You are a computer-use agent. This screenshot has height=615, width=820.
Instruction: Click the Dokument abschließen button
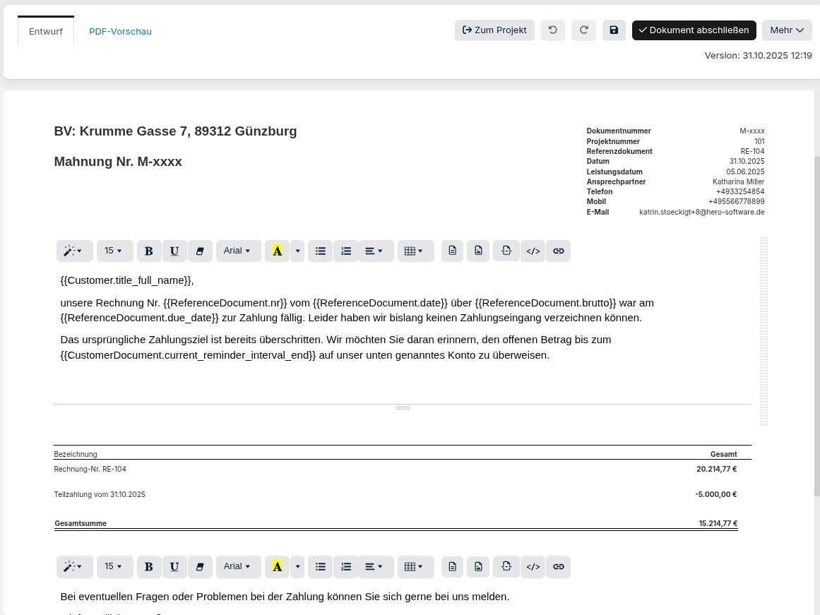tap(694, 30)
